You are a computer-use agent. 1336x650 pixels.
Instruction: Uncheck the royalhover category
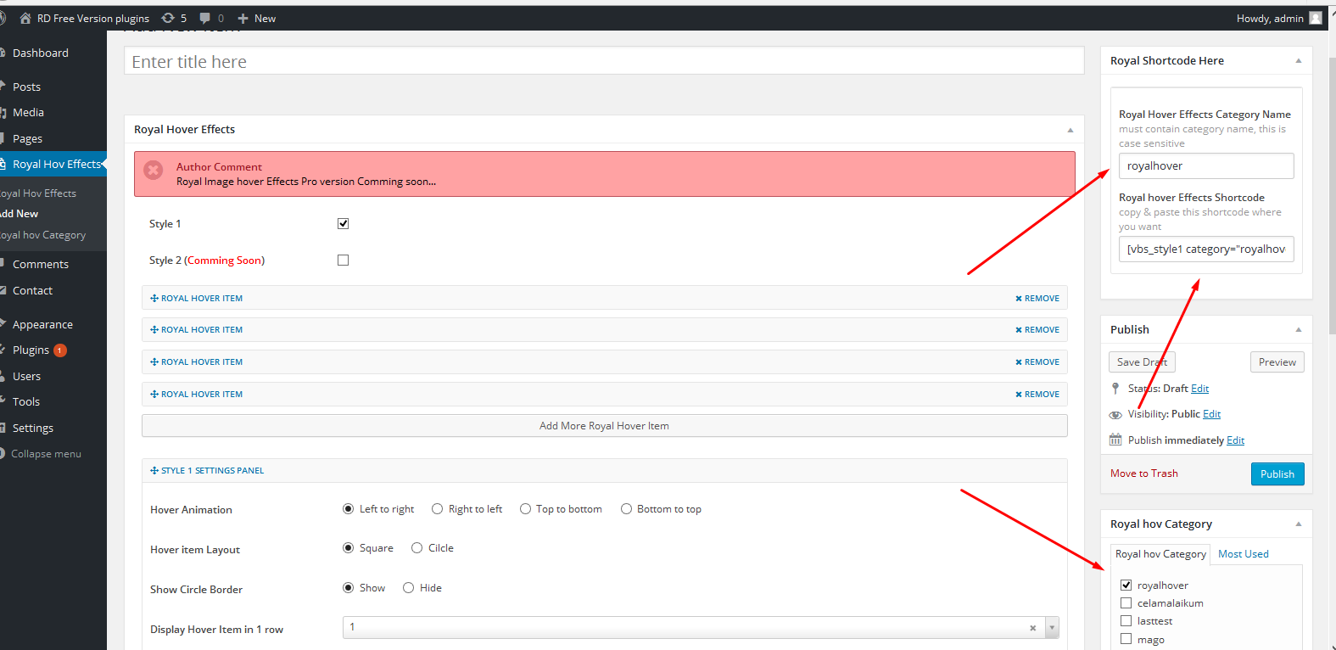pos(1126,585)
